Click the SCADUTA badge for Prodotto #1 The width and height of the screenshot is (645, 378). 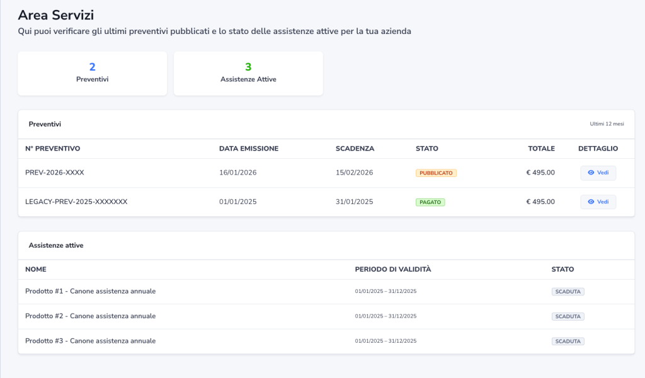coord(568,292)
